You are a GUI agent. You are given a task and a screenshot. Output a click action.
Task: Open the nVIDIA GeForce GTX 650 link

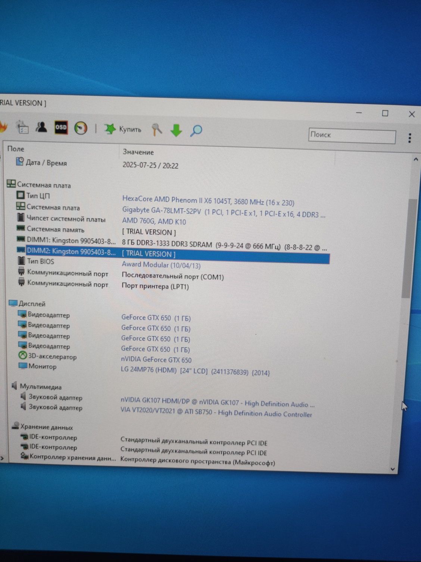pos(156,359)
